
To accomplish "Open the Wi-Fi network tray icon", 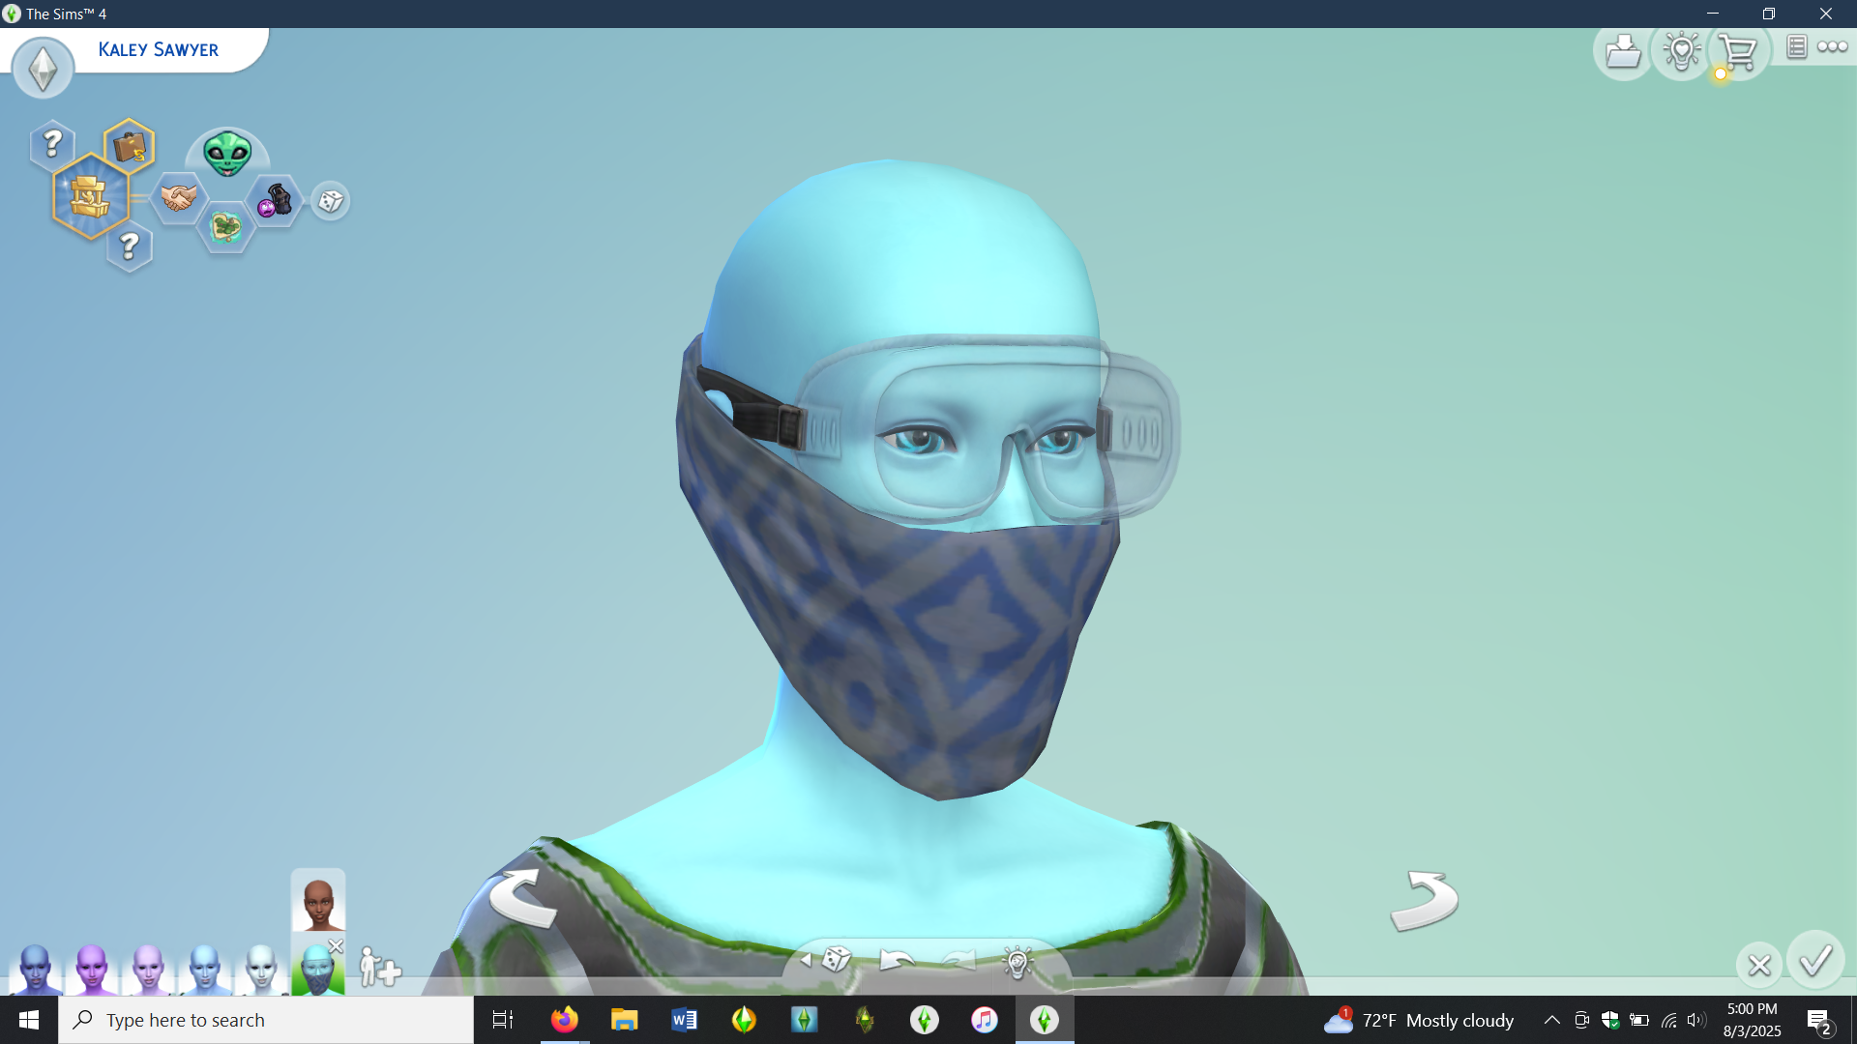I will pos(1668,1020).
